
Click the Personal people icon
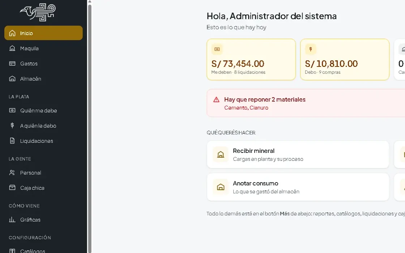(x=12, y=172)
